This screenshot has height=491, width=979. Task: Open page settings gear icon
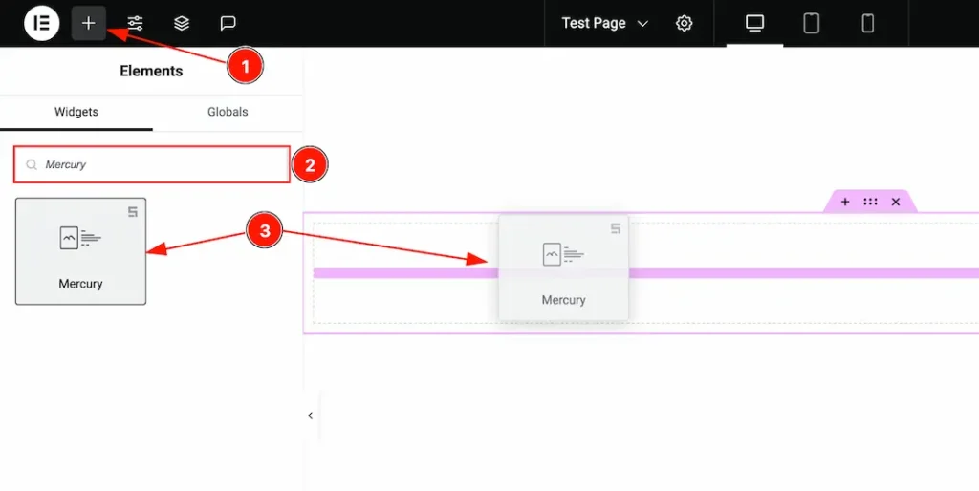tap(684, 23)
